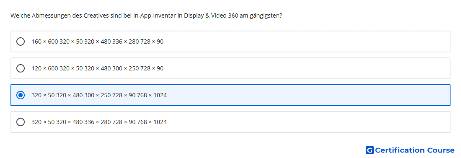The width and height of the screenshot is (461, 158).
Task: Click "120 × 600" in the second answer
Action: (45, 68)
